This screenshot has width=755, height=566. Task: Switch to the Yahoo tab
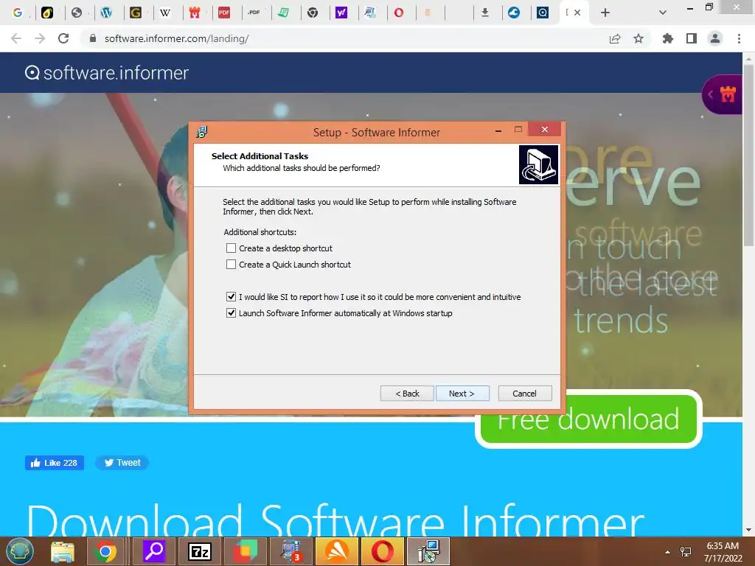point(341,13)
